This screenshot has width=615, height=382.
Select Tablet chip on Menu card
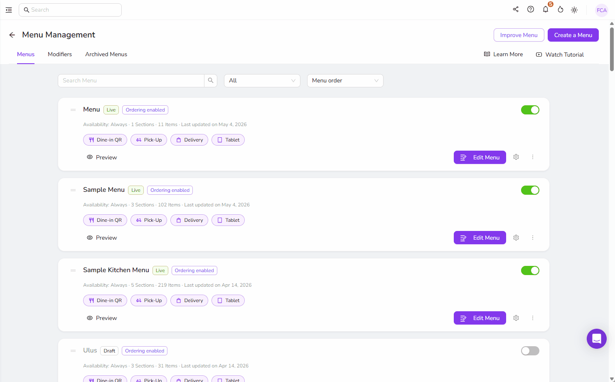(x=228, y=140)
